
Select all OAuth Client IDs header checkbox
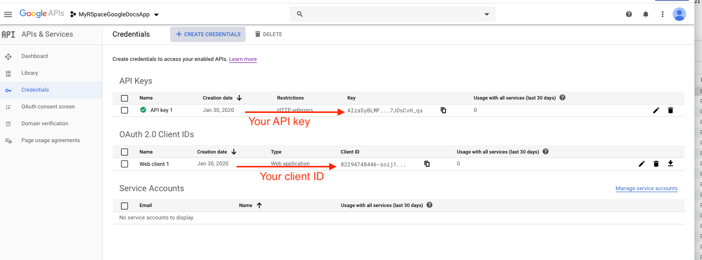click(x=125, y=152)
